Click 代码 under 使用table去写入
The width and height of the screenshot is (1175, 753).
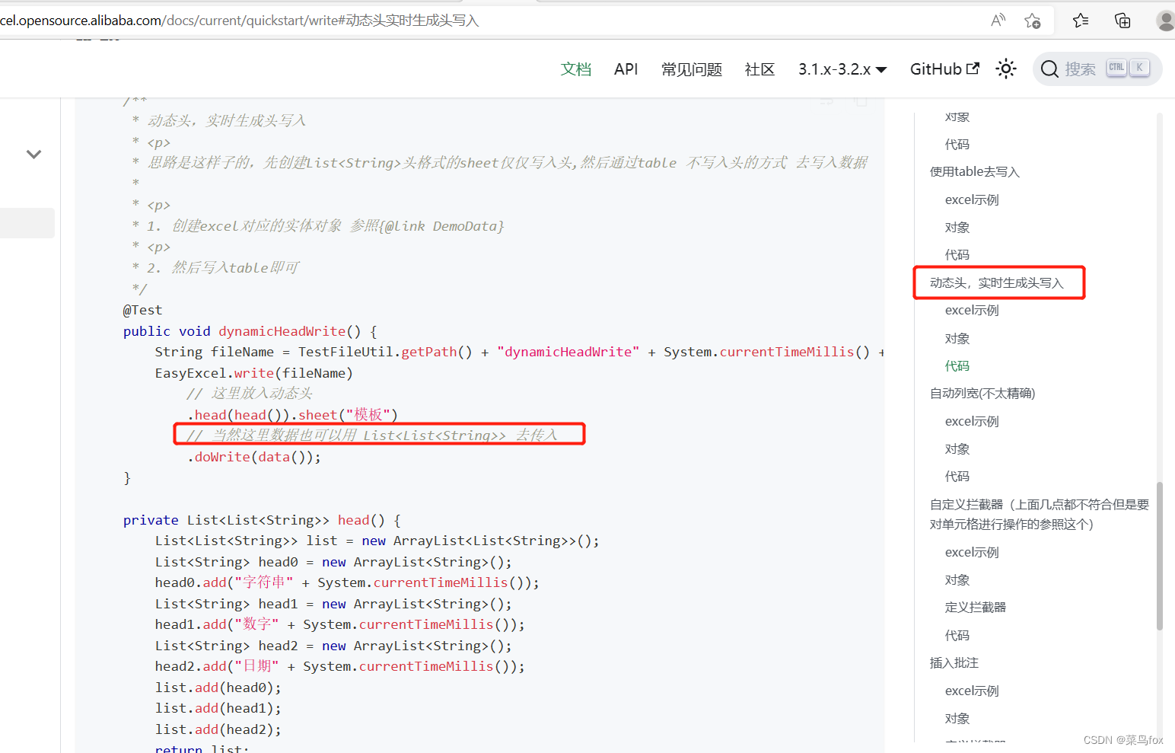point(957,255)
